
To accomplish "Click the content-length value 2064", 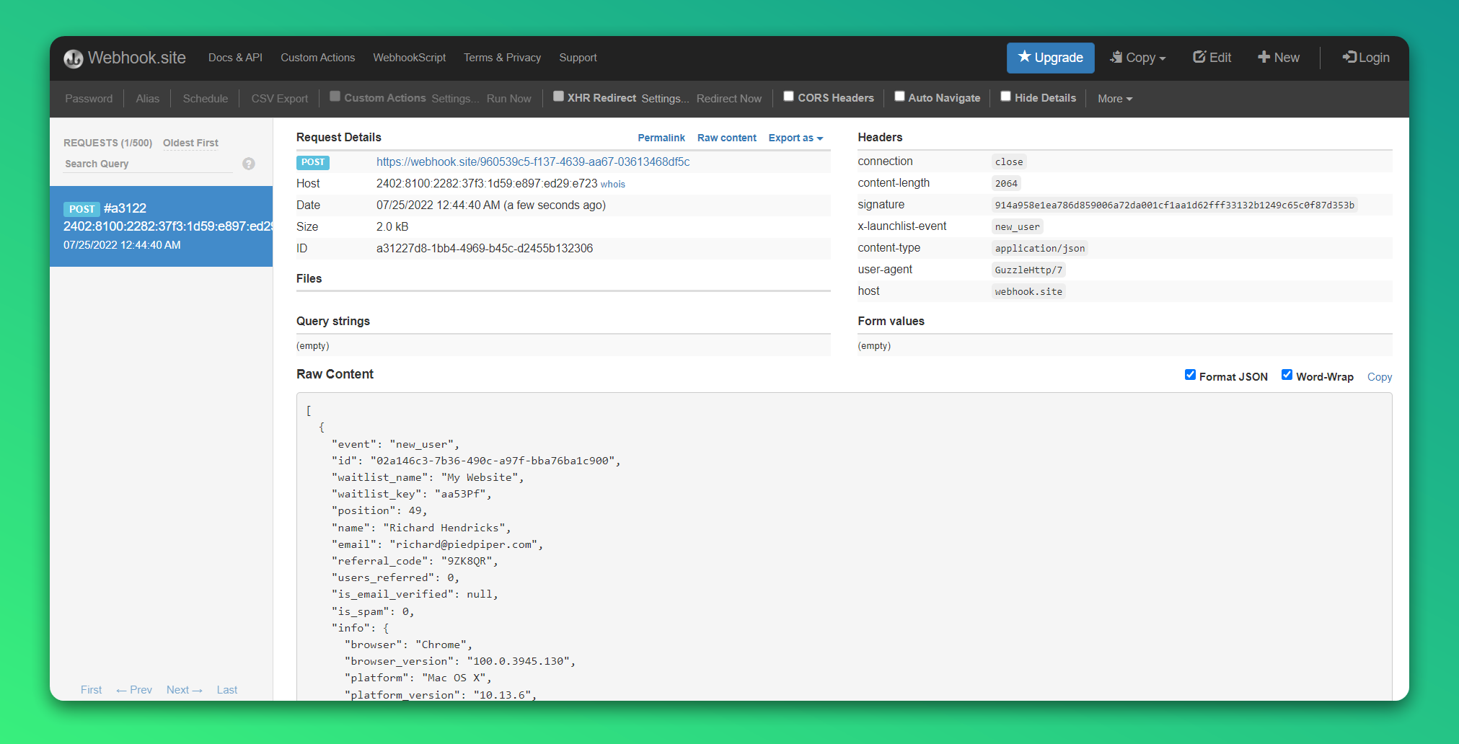I will click(1006, 184).
